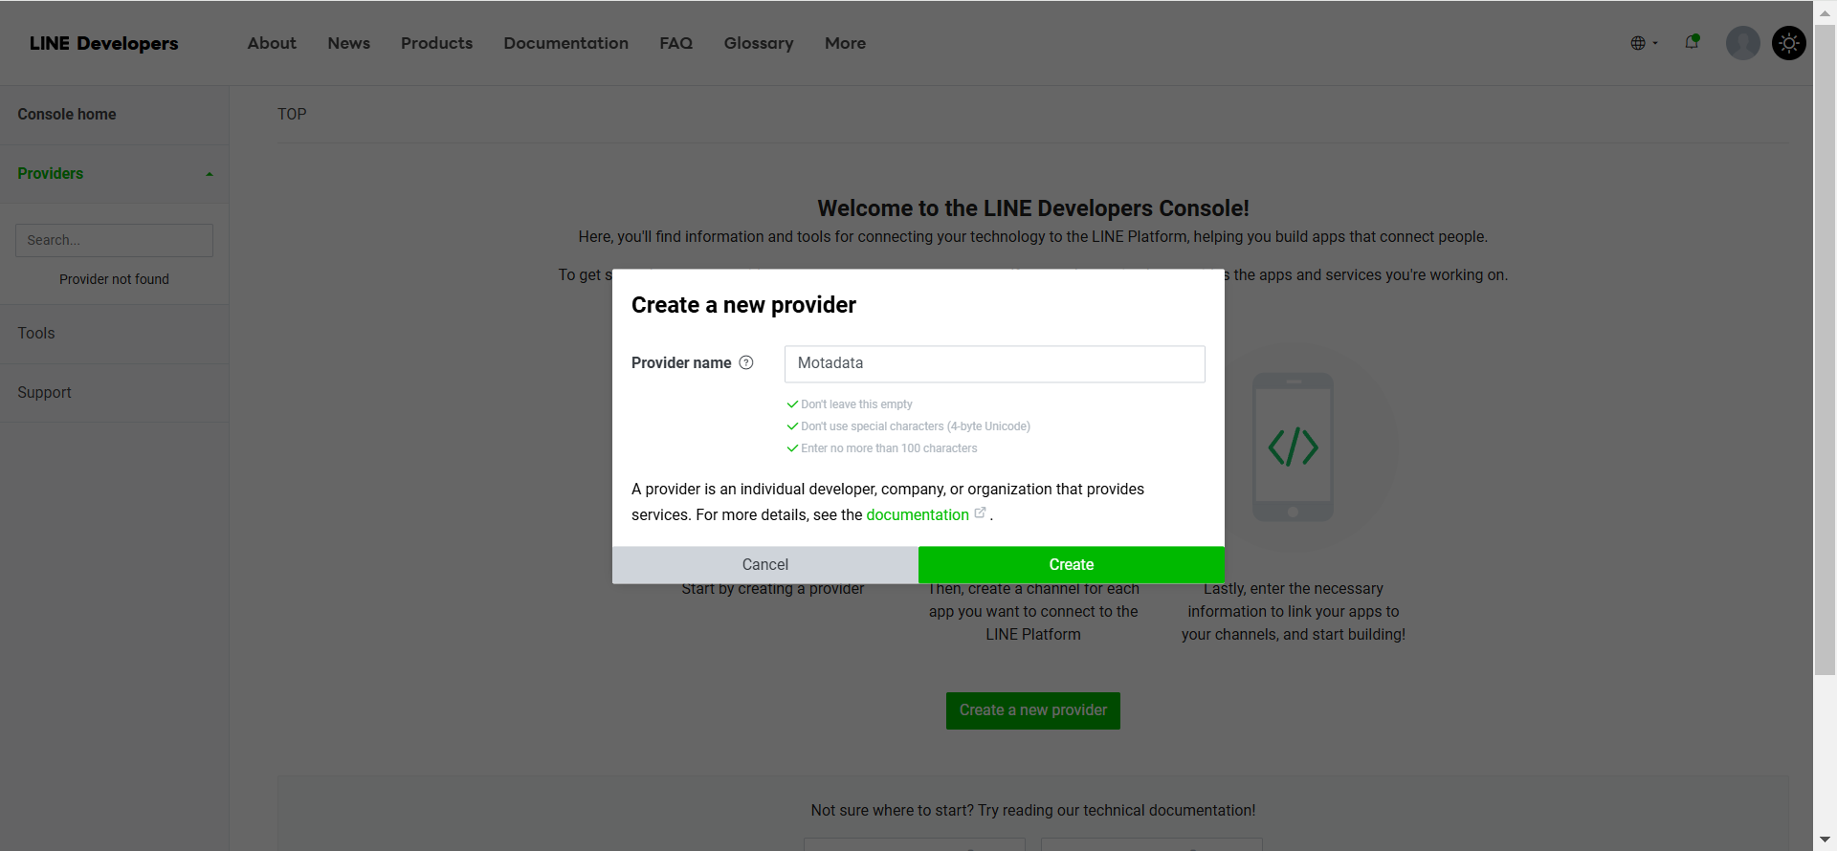This screenshot has width=1837, height=851.
Task: Go to the Documentation menu item
Action: click(x=565, y=43)
